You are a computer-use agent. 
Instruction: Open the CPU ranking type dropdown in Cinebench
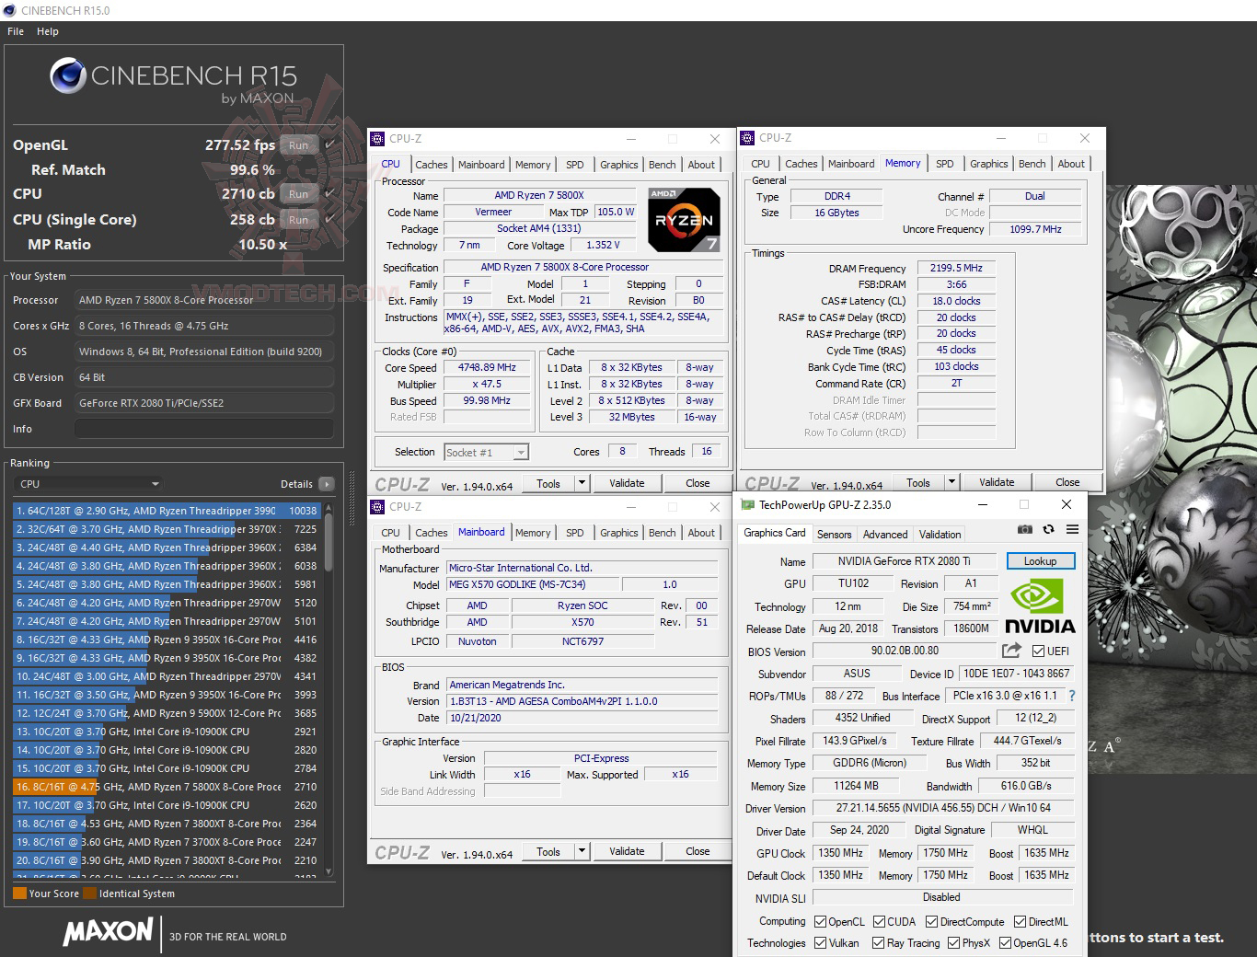pyautogui.click(x=88, y=484)
